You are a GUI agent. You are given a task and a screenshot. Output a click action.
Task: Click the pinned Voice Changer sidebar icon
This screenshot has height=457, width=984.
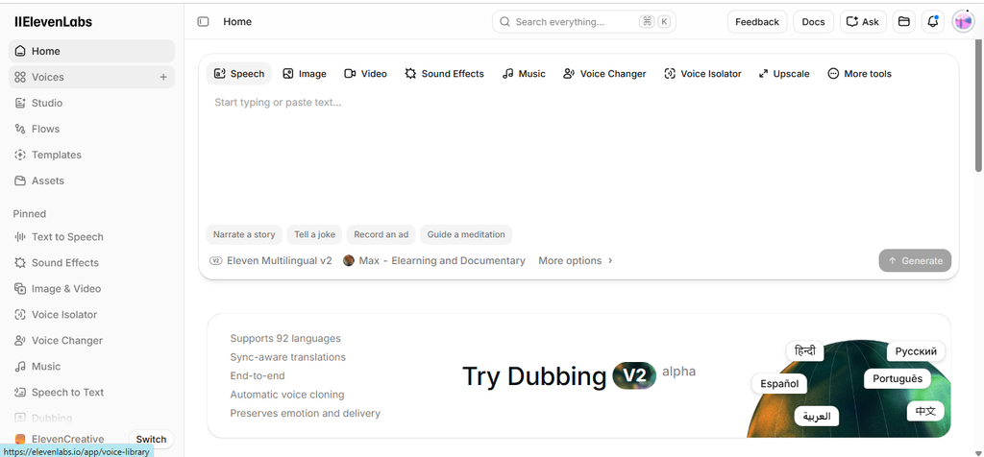[x=20, y=341]
